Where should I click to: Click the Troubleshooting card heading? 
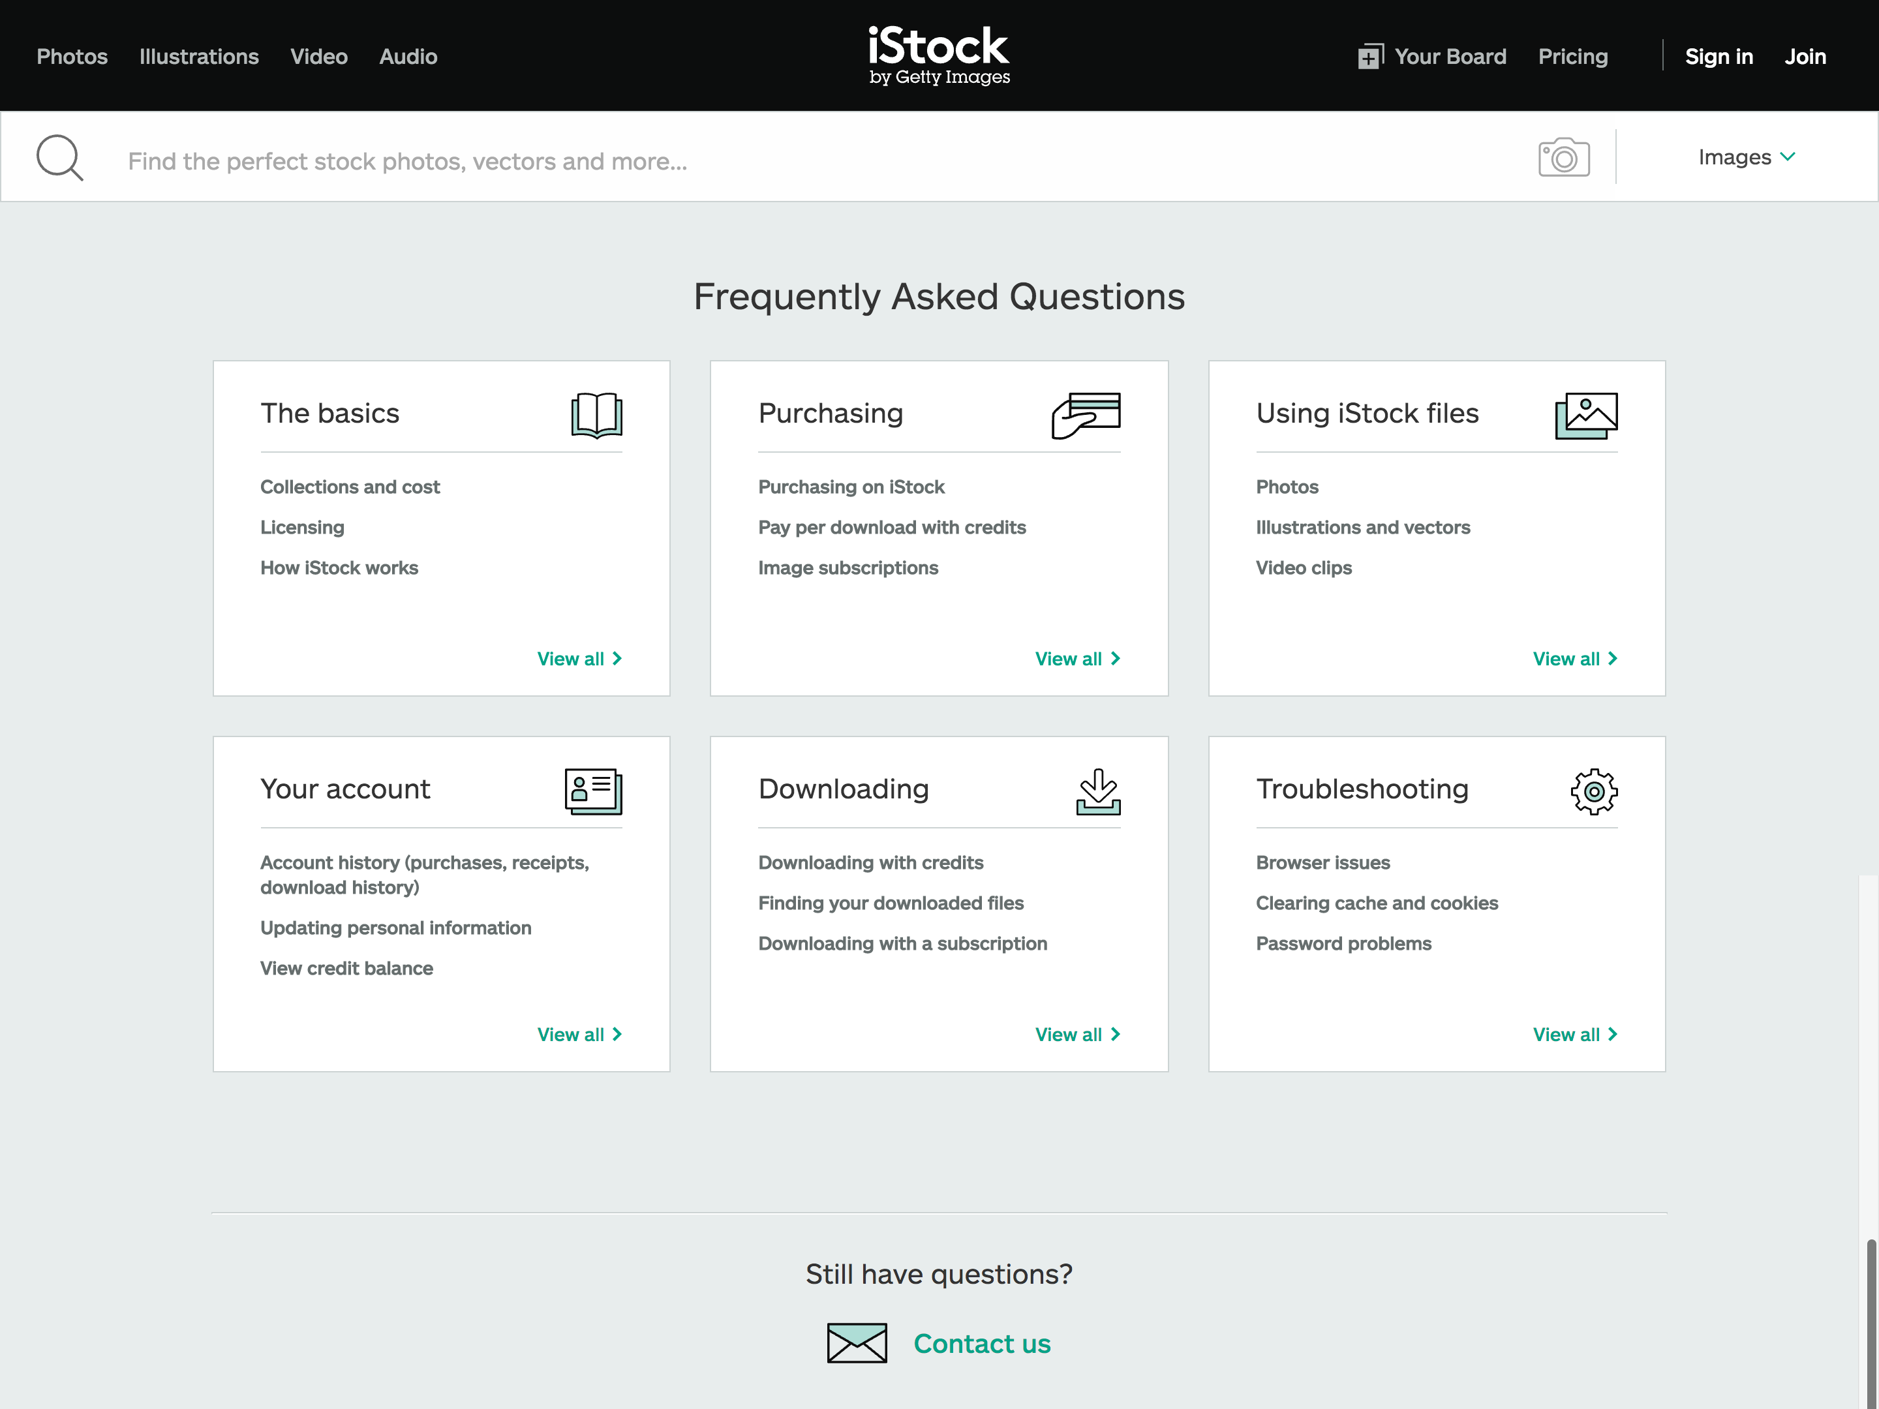(x=1362, y=789)
